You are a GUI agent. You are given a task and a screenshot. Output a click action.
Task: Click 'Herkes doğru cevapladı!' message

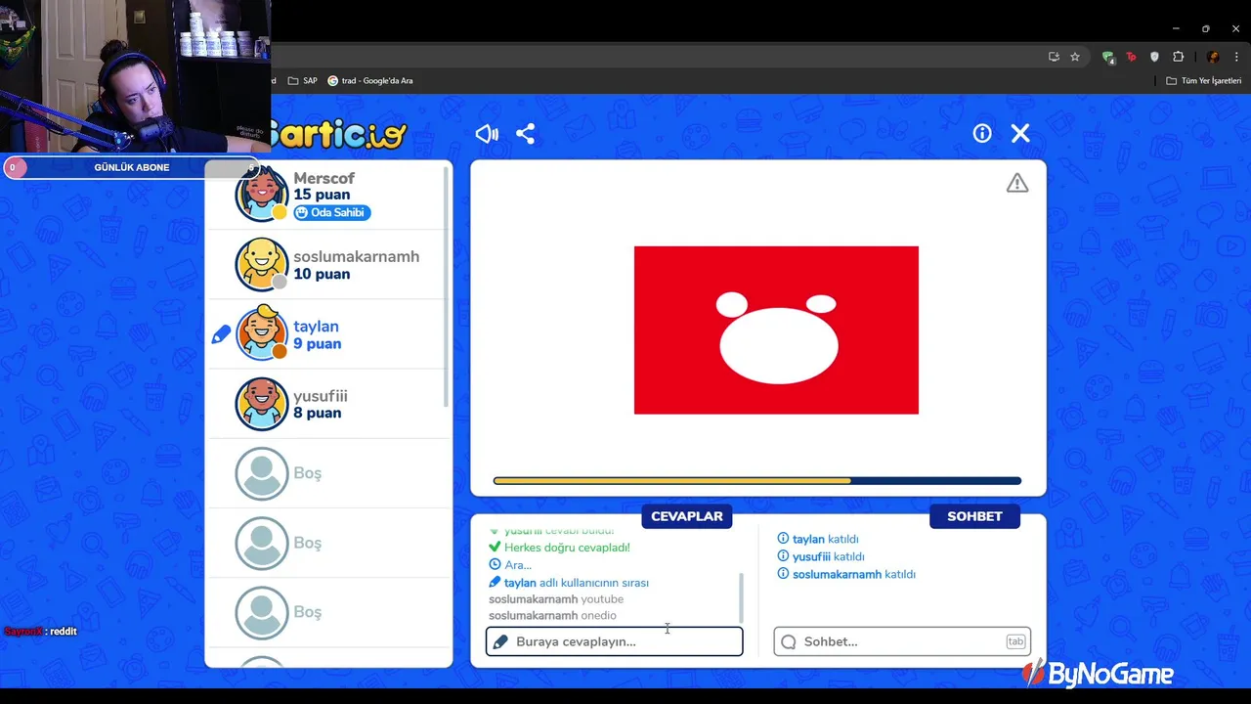(x=567, y=548)
